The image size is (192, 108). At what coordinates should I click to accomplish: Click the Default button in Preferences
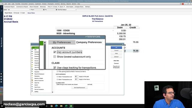pyautogui.click(x=116, y=57)
